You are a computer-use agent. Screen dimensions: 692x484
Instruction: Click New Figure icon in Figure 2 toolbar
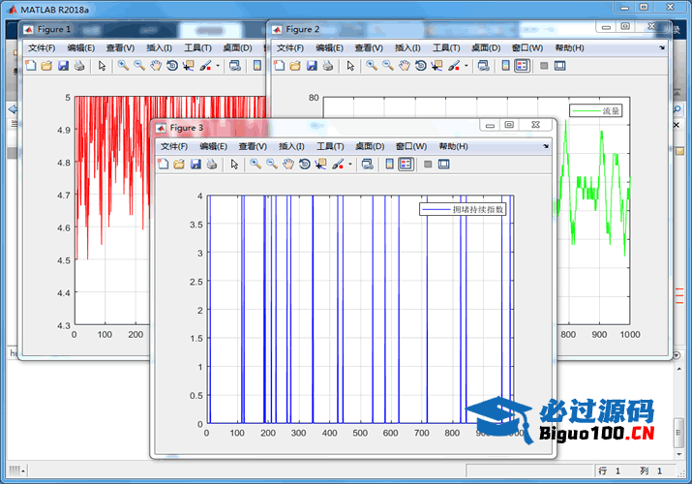[280, 66]
